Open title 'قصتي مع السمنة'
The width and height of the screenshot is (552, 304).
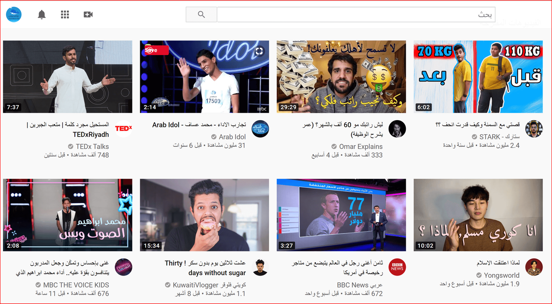coord(478,125)
